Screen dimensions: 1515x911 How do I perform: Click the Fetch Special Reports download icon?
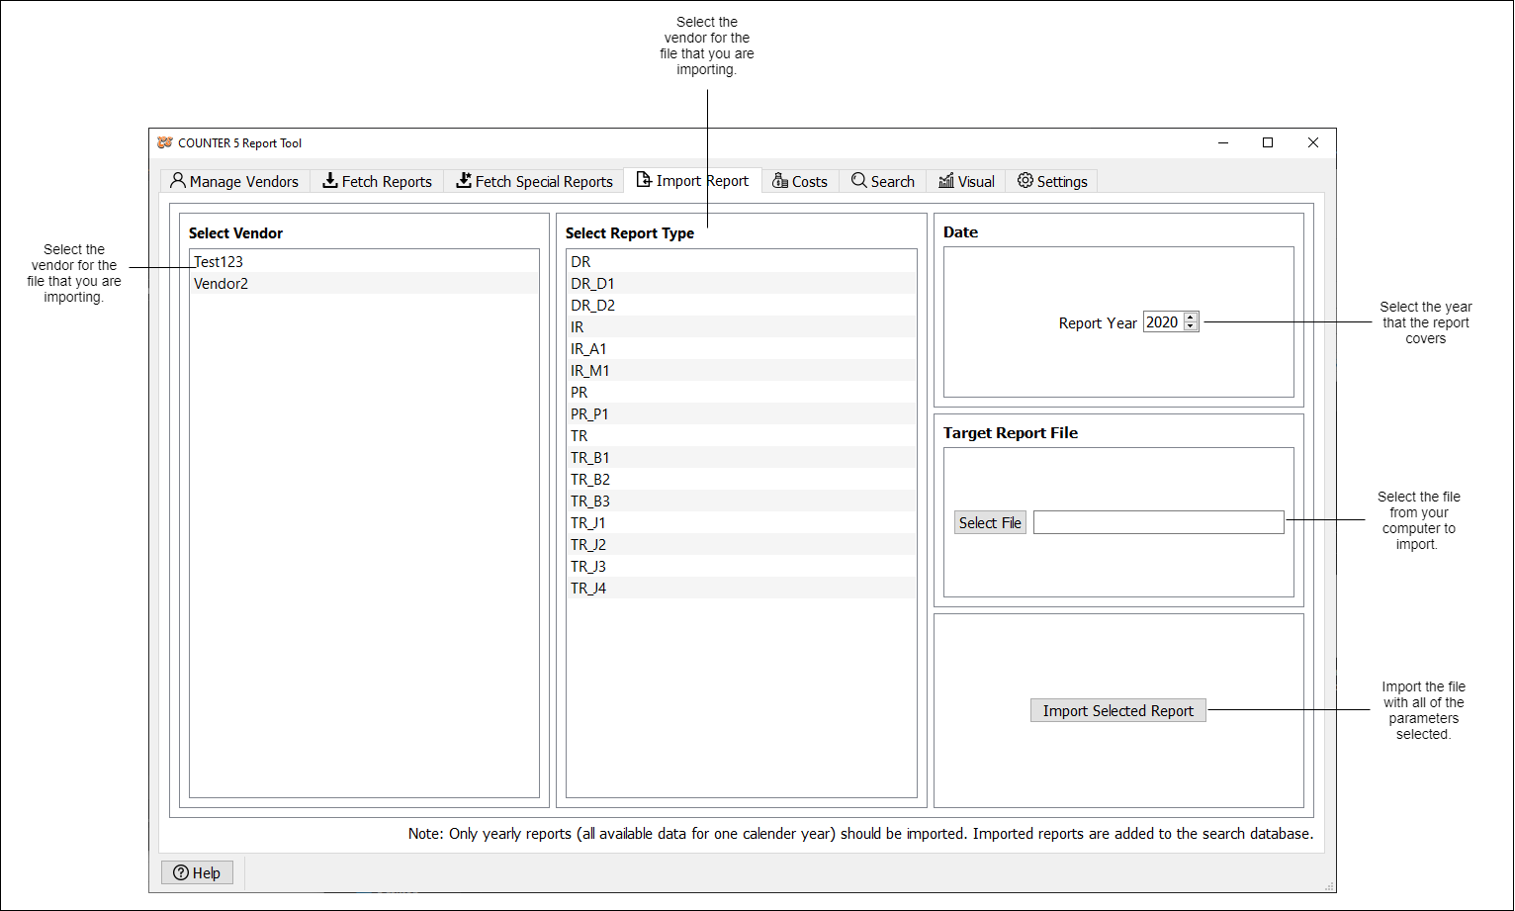pyautogui.click(x=463, y=181)
